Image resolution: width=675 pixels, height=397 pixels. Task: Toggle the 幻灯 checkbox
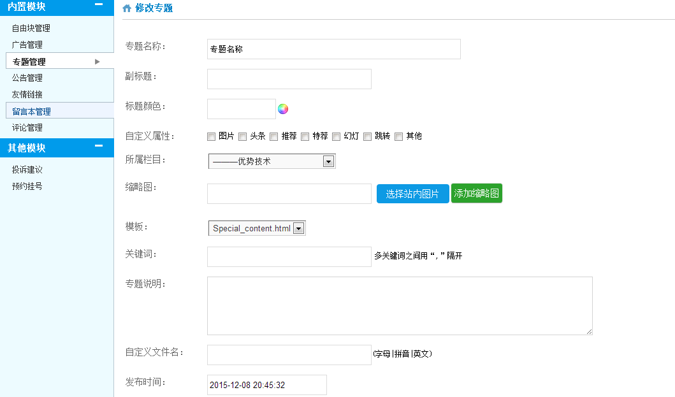coord(337,136)
